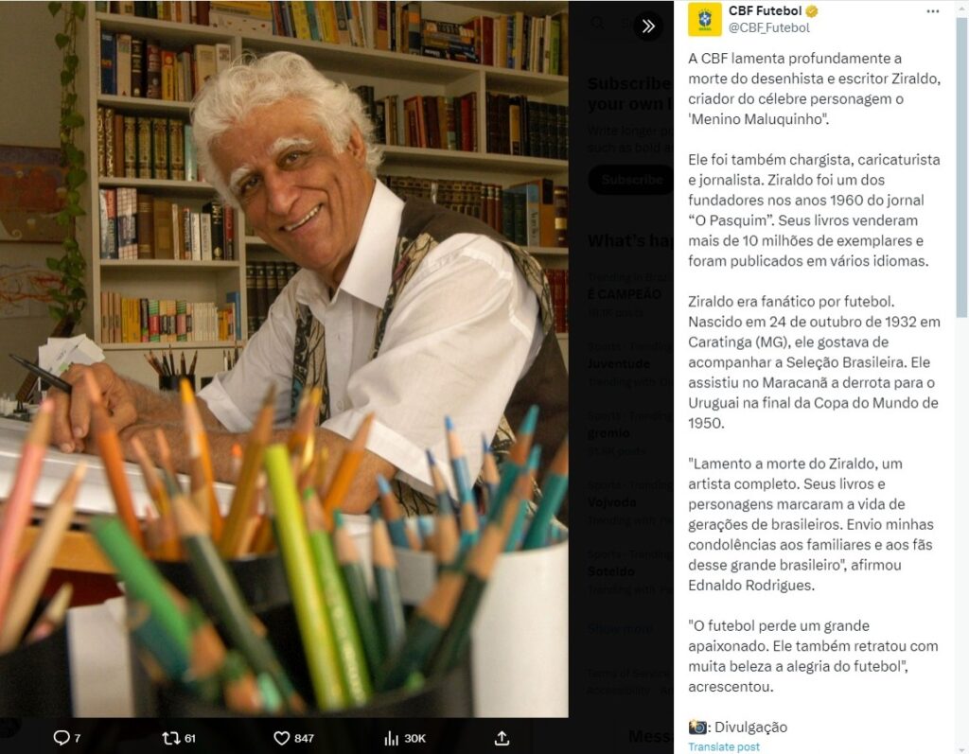Open CBF Futebol profile avatar
Viewport: 969px width, 754px height.
click(x=704, y=19)
